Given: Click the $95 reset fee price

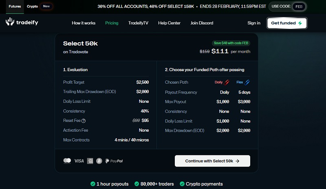Looking at the screenshot, I should point(145,121).
